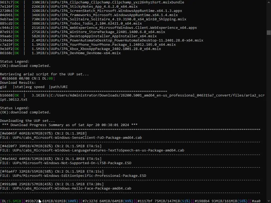Click the #7c327d 64MiB/64MiB(99%) status entry

click(x=108, y=201)
